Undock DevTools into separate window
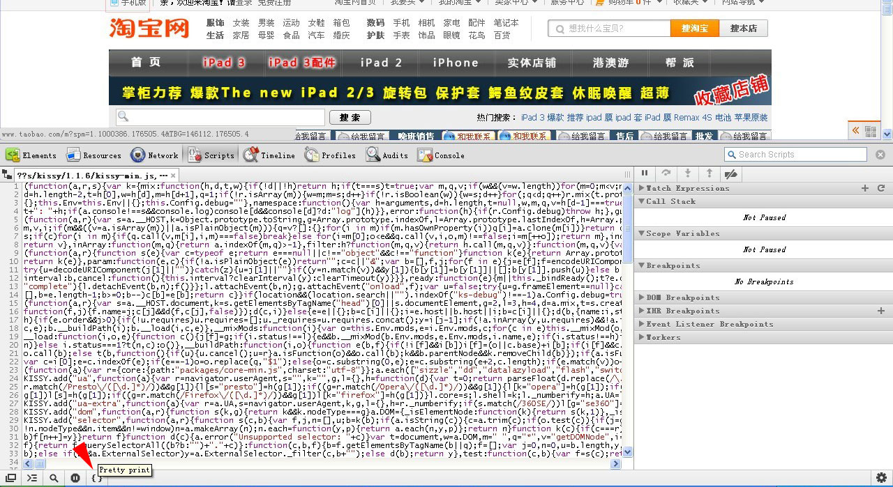The width and height of the screenshot is (893, 487). click(10, 478)
